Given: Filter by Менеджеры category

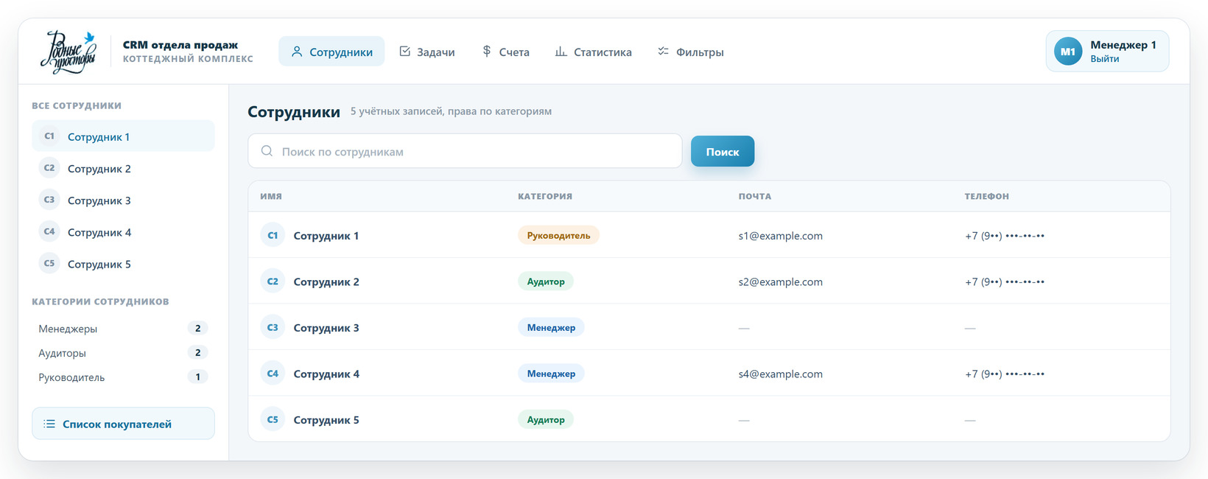Looking at the screenshot, I should pyautogui.click(x=123, y=329).
